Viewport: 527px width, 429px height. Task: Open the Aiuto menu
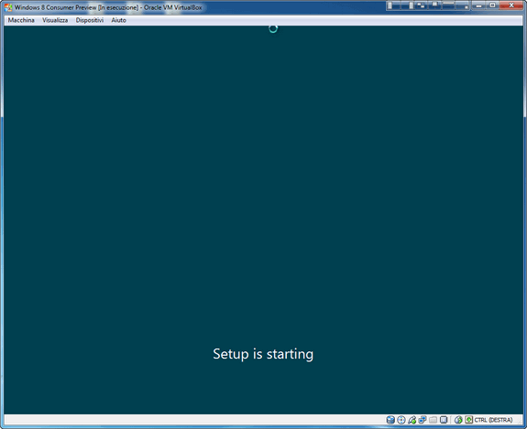pyautogui.click(x=118, y=20)
